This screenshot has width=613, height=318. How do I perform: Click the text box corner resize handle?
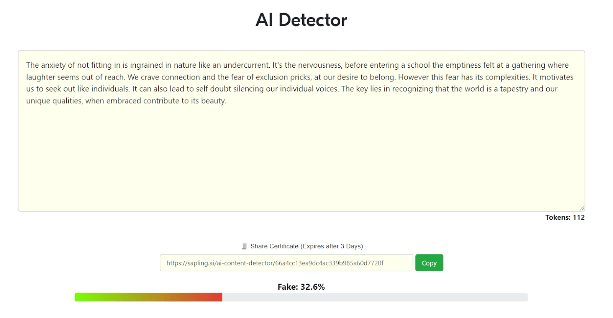tap(582, 208)
